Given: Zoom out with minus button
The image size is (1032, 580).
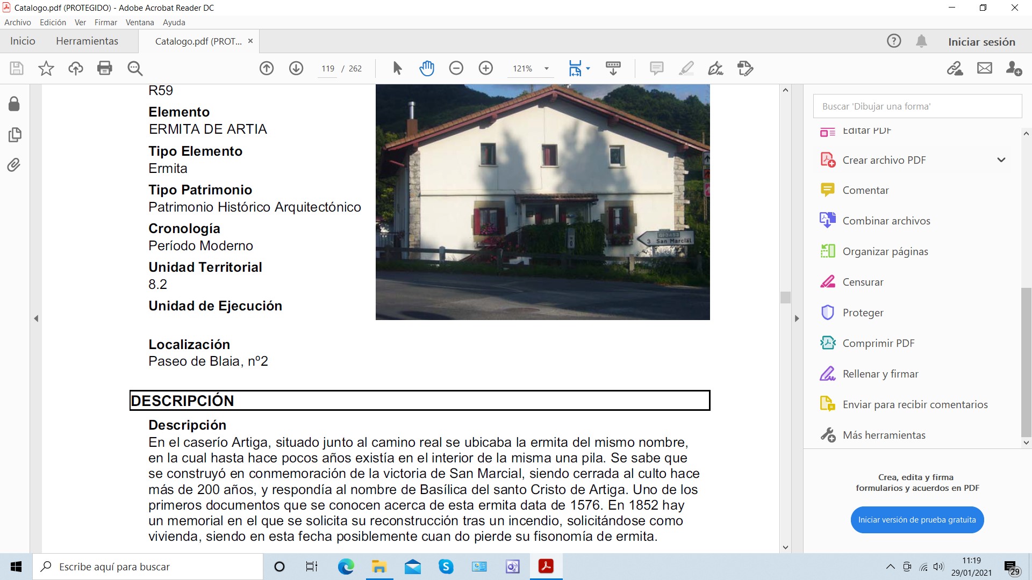Looking at the screenshot, I should point(456,68).
